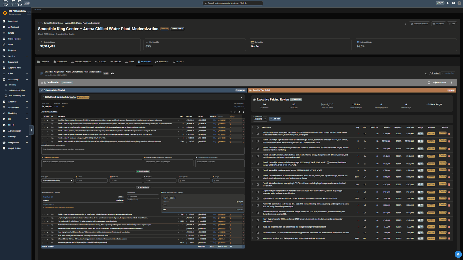Click download icon above line items table

239,112
